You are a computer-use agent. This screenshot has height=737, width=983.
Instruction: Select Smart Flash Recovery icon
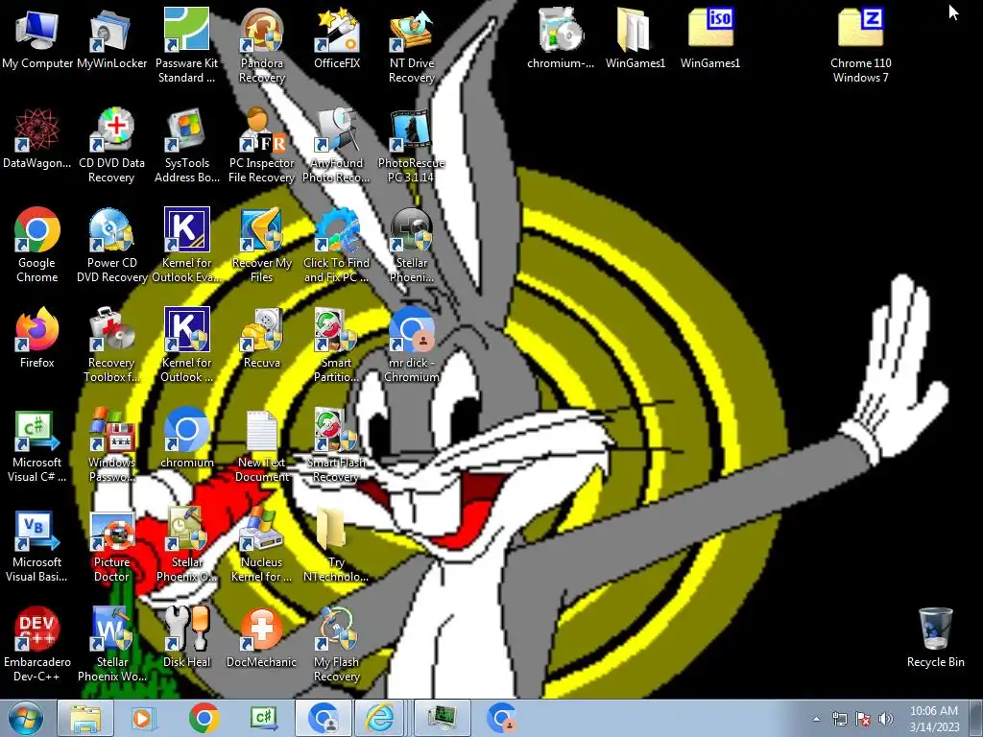point(337,445)
